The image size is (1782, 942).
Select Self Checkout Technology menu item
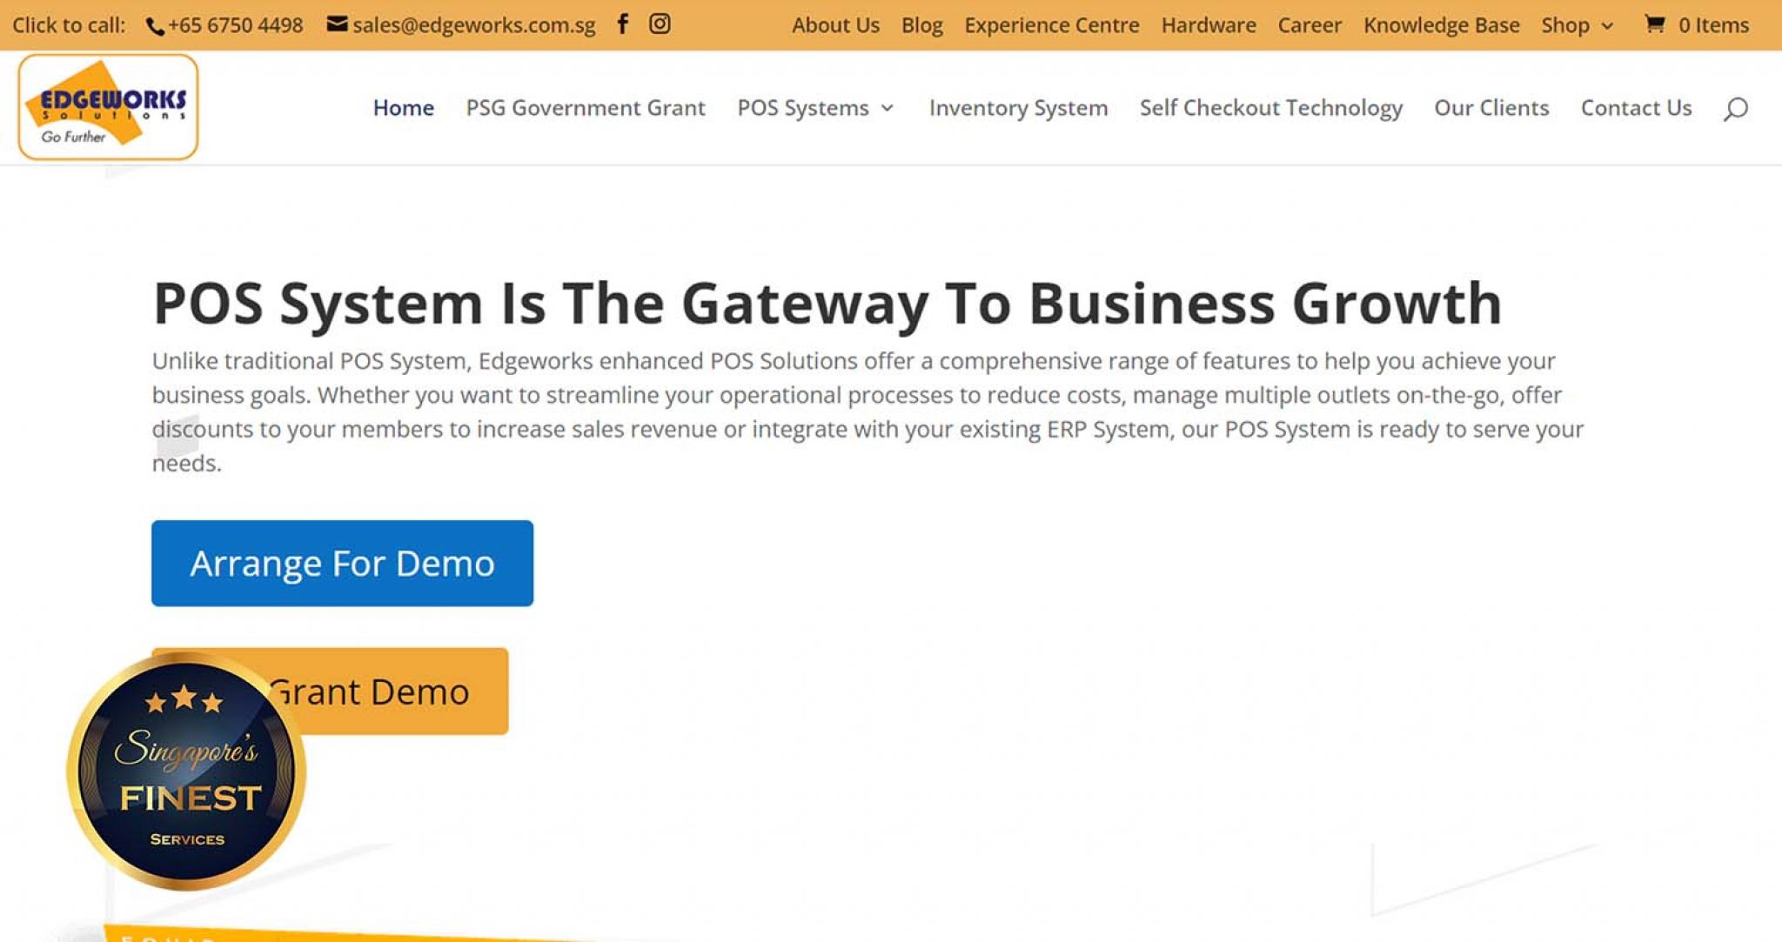pos(1270,108)
